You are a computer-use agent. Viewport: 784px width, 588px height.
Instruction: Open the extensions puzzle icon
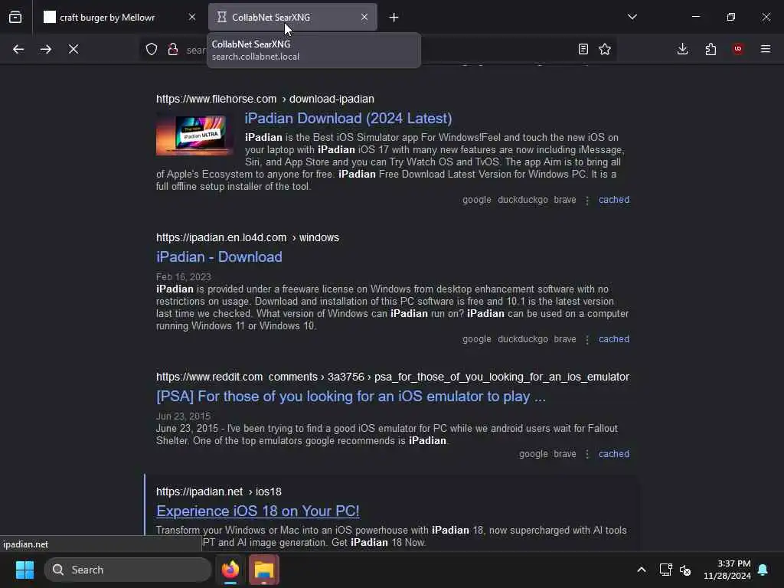710,49
